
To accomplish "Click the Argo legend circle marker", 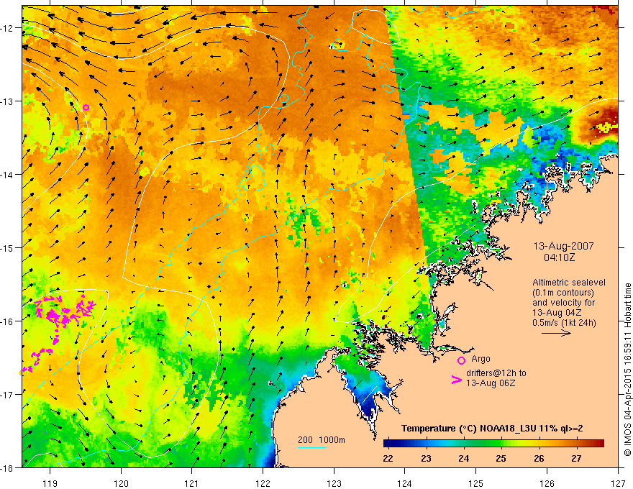I will coord(461,360).
